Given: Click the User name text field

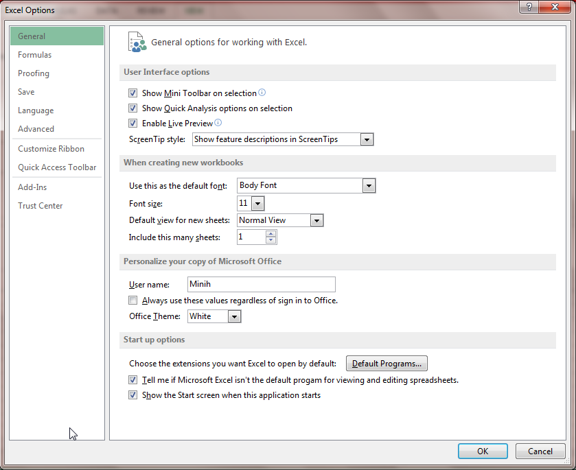Looking at the screenshot, I should click(x=261, y=284).
